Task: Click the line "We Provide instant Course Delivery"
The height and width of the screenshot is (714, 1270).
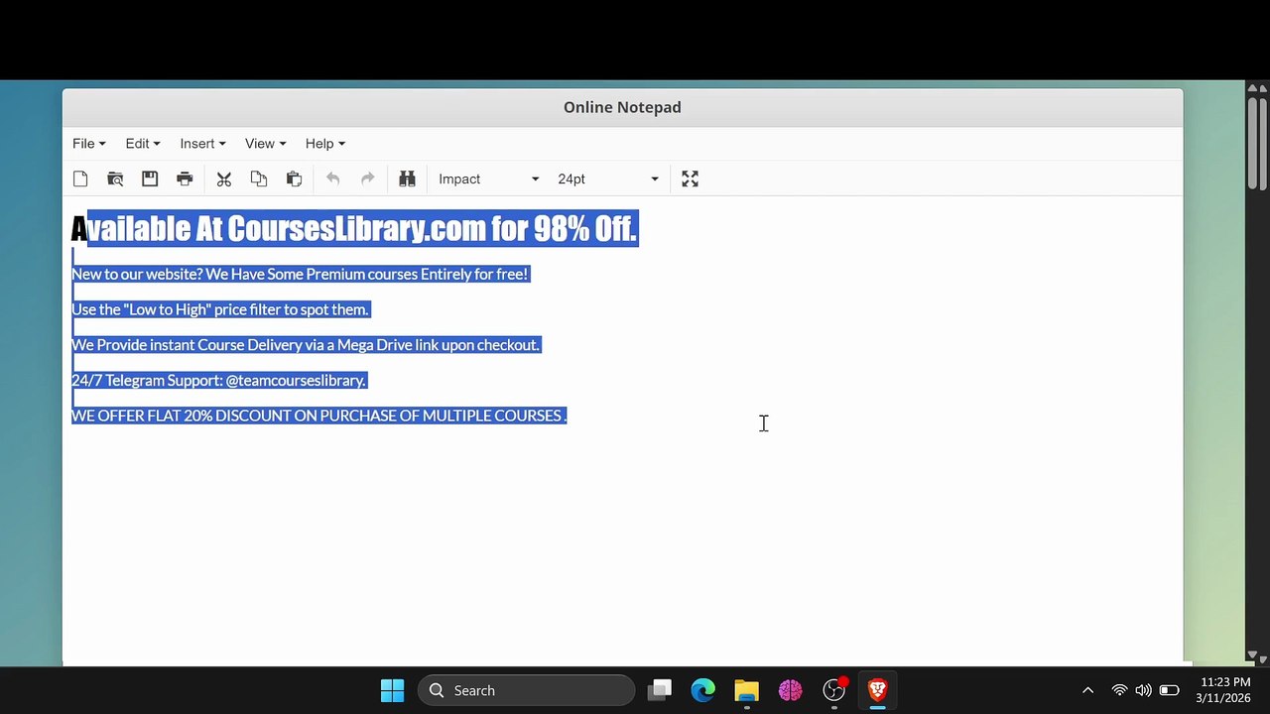Action: click(305, 345)
